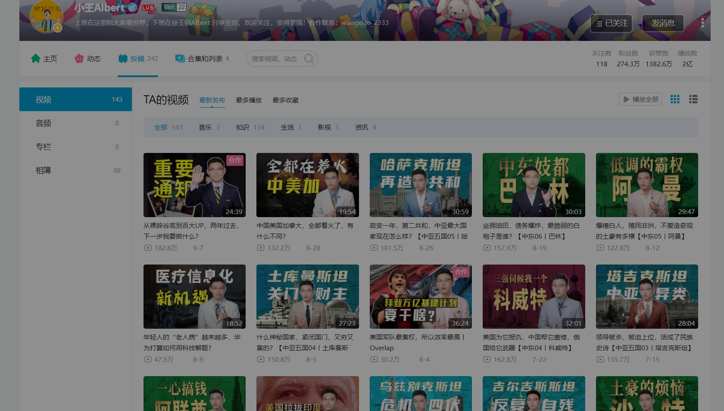Sort videos by 最多收藏
Screen dimensions: 724x411
pos(285,100)
